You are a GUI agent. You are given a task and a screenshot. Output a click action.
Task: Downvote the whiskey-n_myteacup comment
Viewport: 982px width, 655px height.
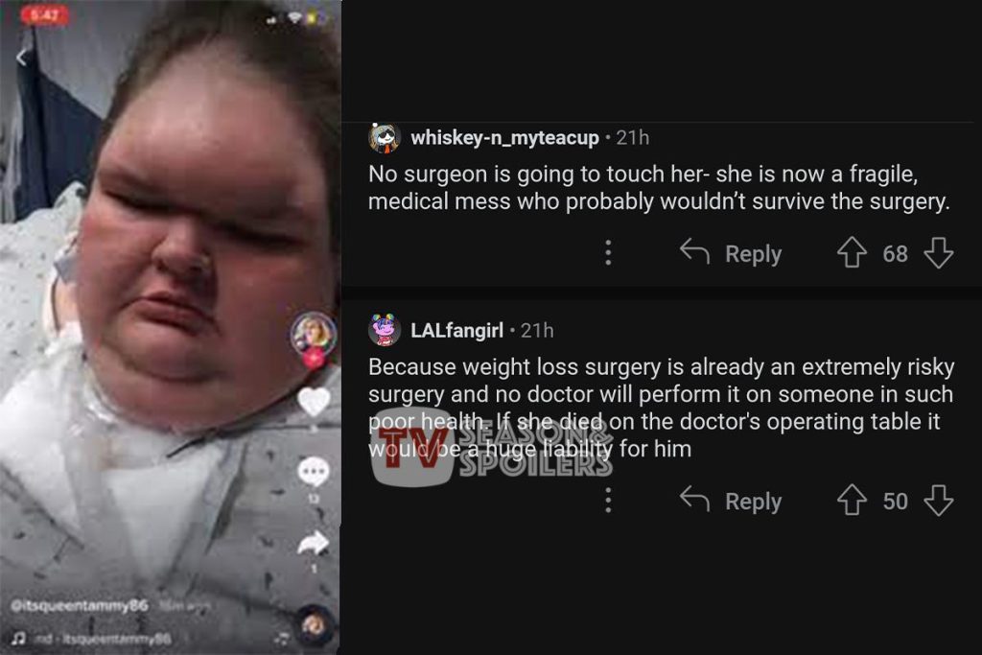939,252
